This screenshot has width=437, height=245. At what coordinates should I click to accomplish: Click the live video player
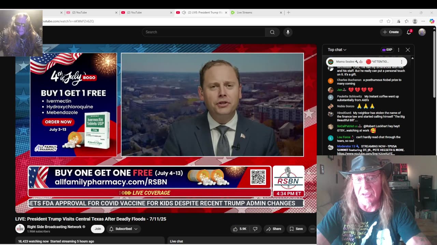[x=166, y=128]
